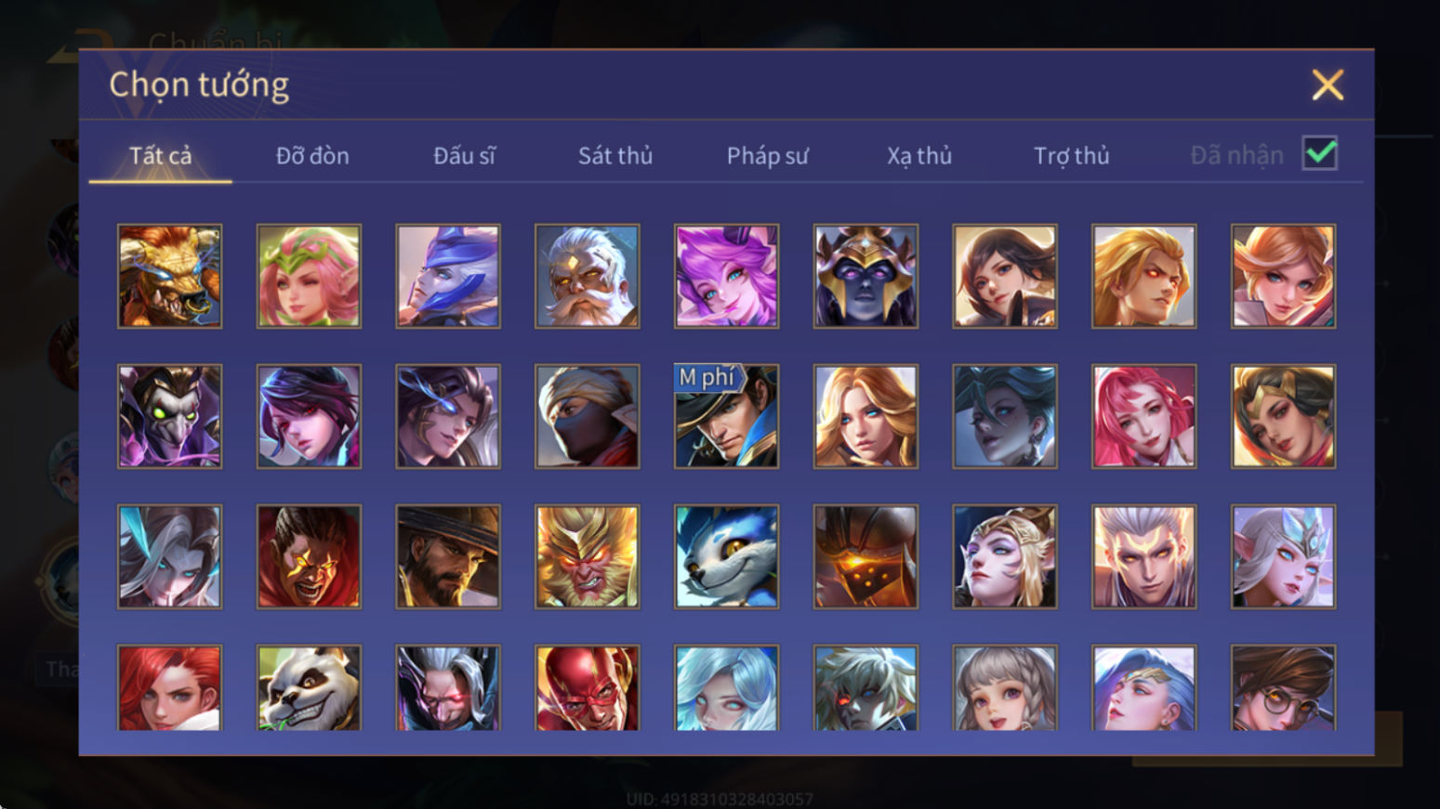Screen dimensions: 1440x809
Task: Choose the hero tagged 'M phí'
Action: (x=726, y=416)
